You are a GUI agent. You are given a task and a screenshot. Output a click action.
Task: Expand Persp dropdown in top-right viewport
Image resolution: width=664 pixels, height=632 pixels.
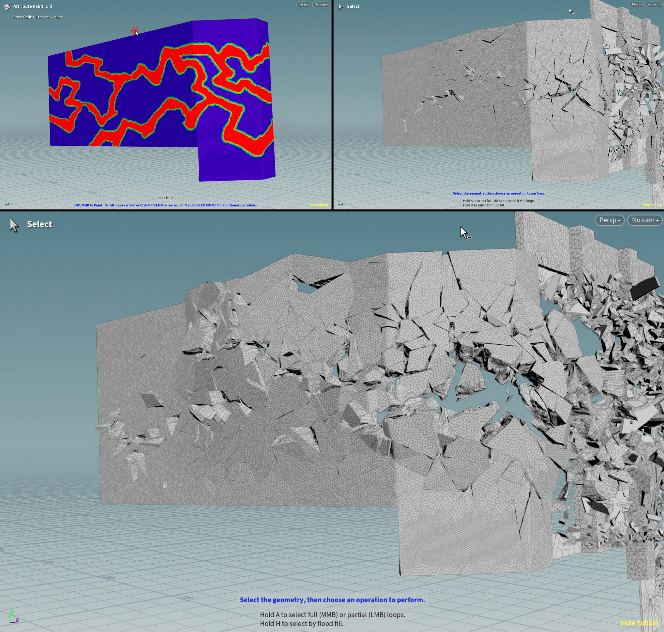click(637, 4)
